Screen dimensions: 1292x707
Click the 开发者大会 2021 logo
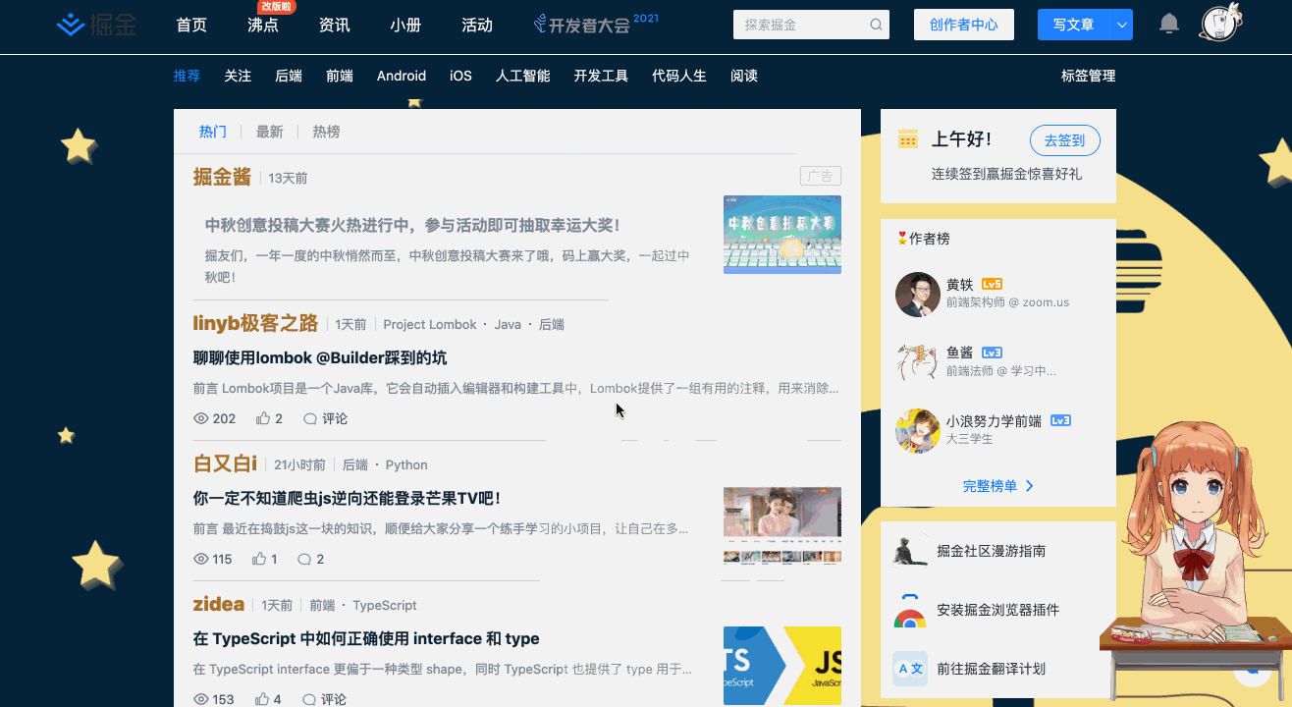coord(596,25)
